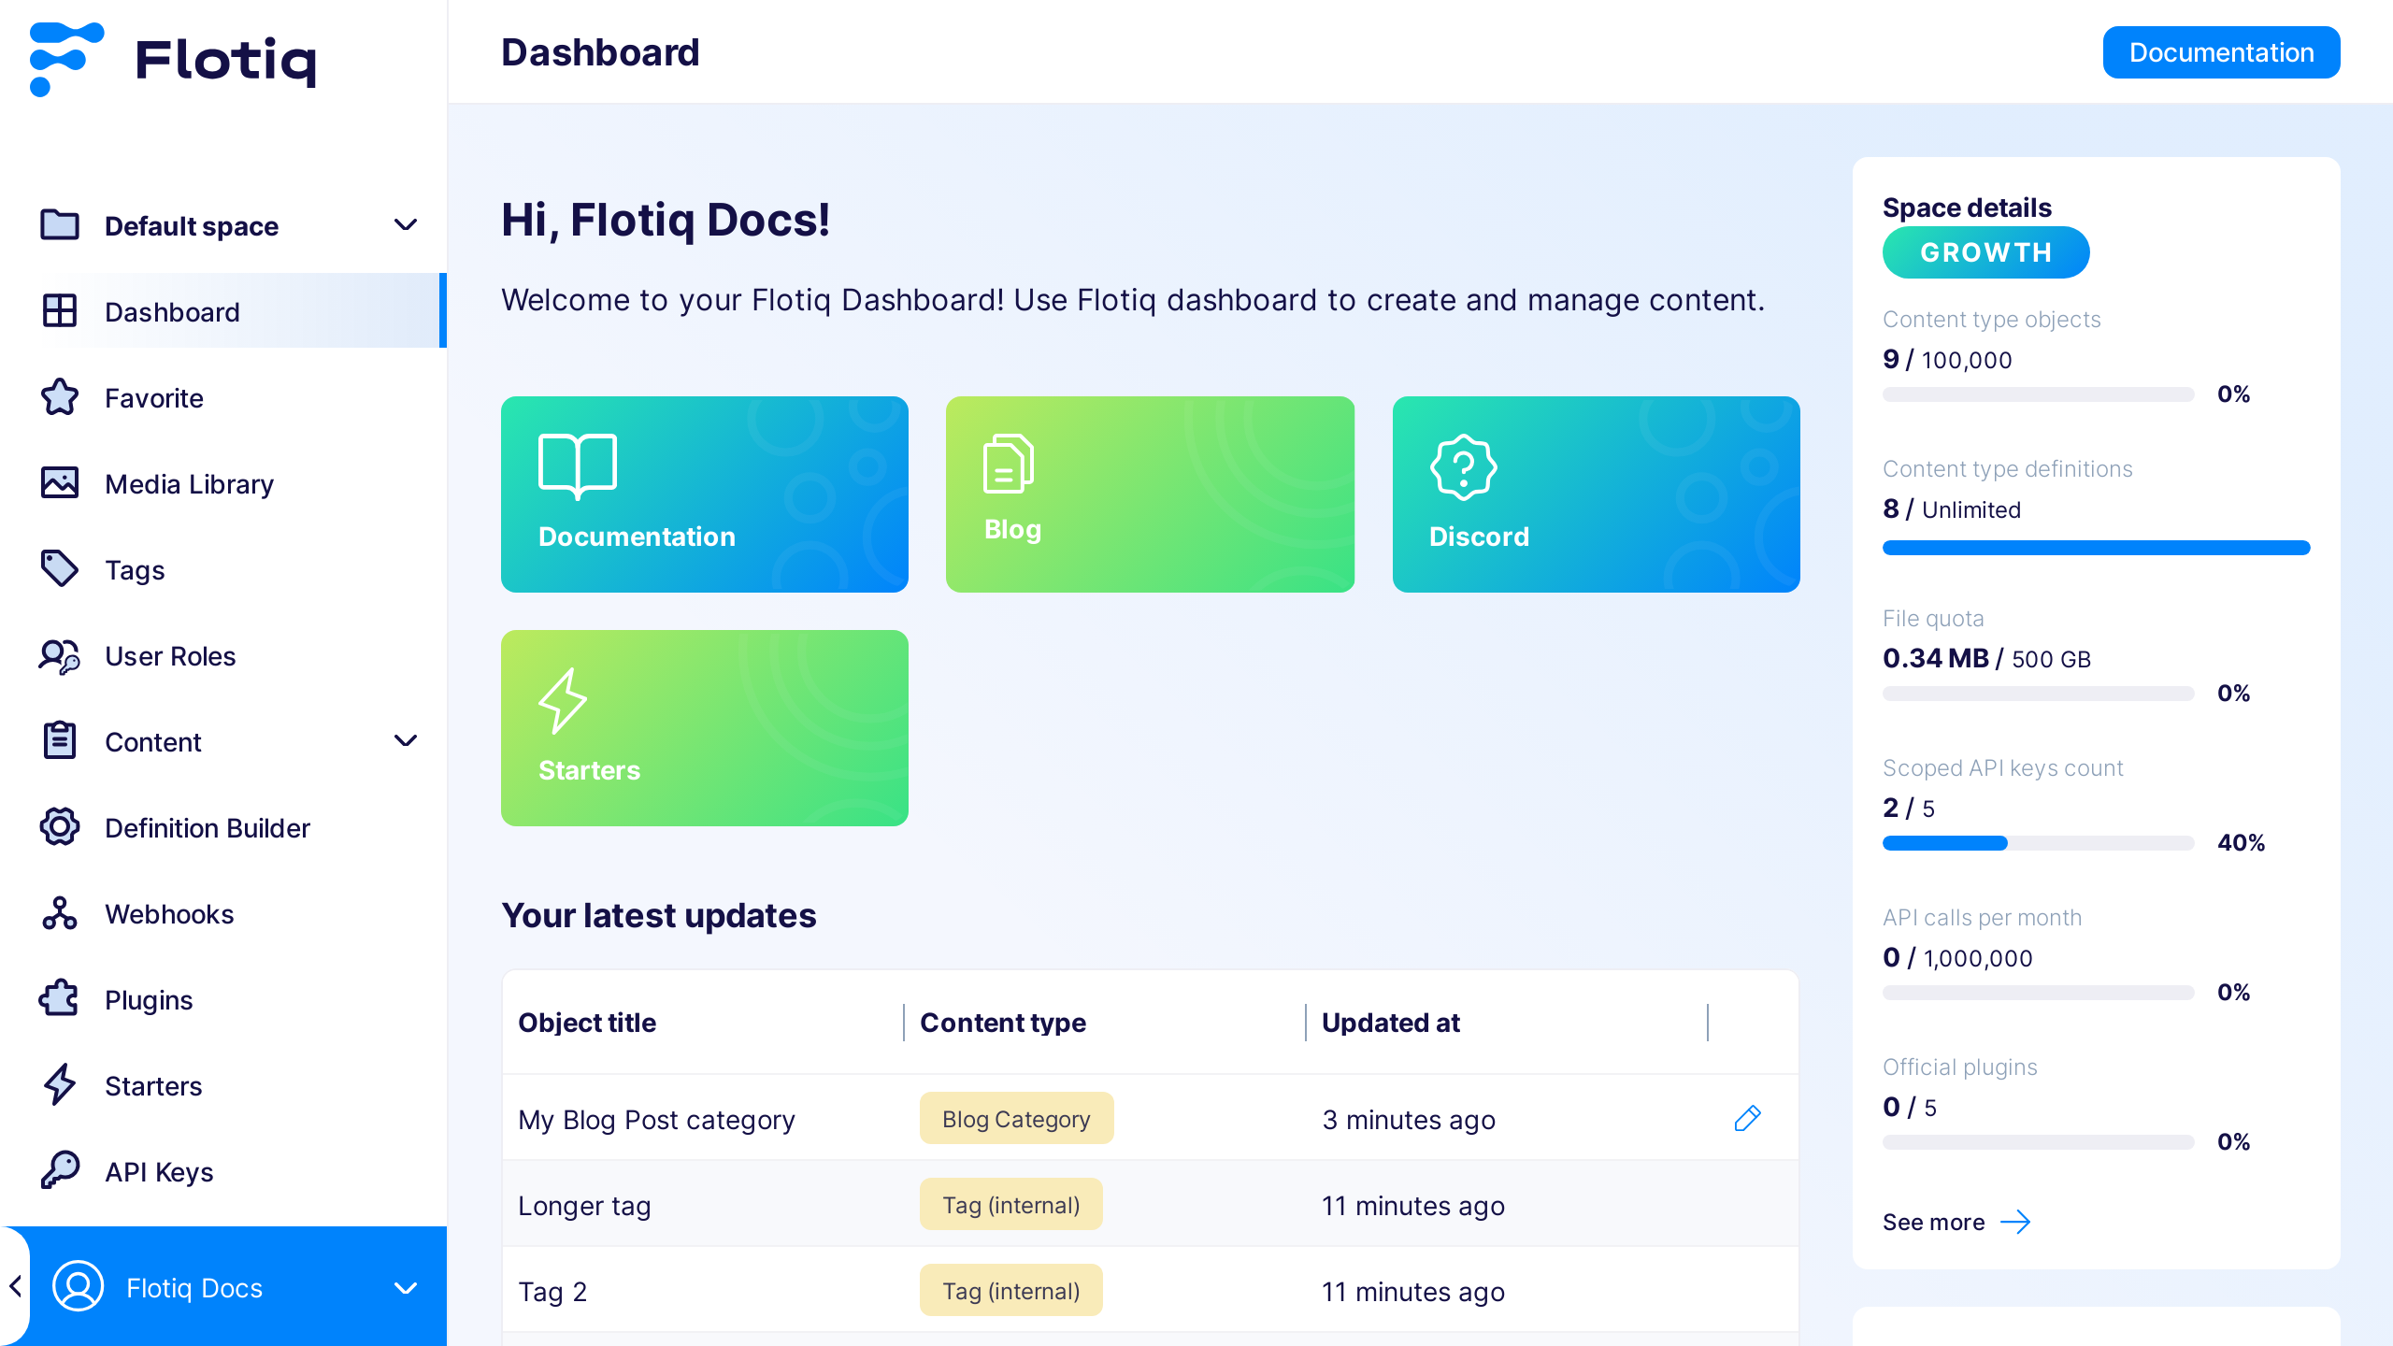Open the Documentation card
The width and height of the screenshot is (2393, 1346).
click(704, 494)
